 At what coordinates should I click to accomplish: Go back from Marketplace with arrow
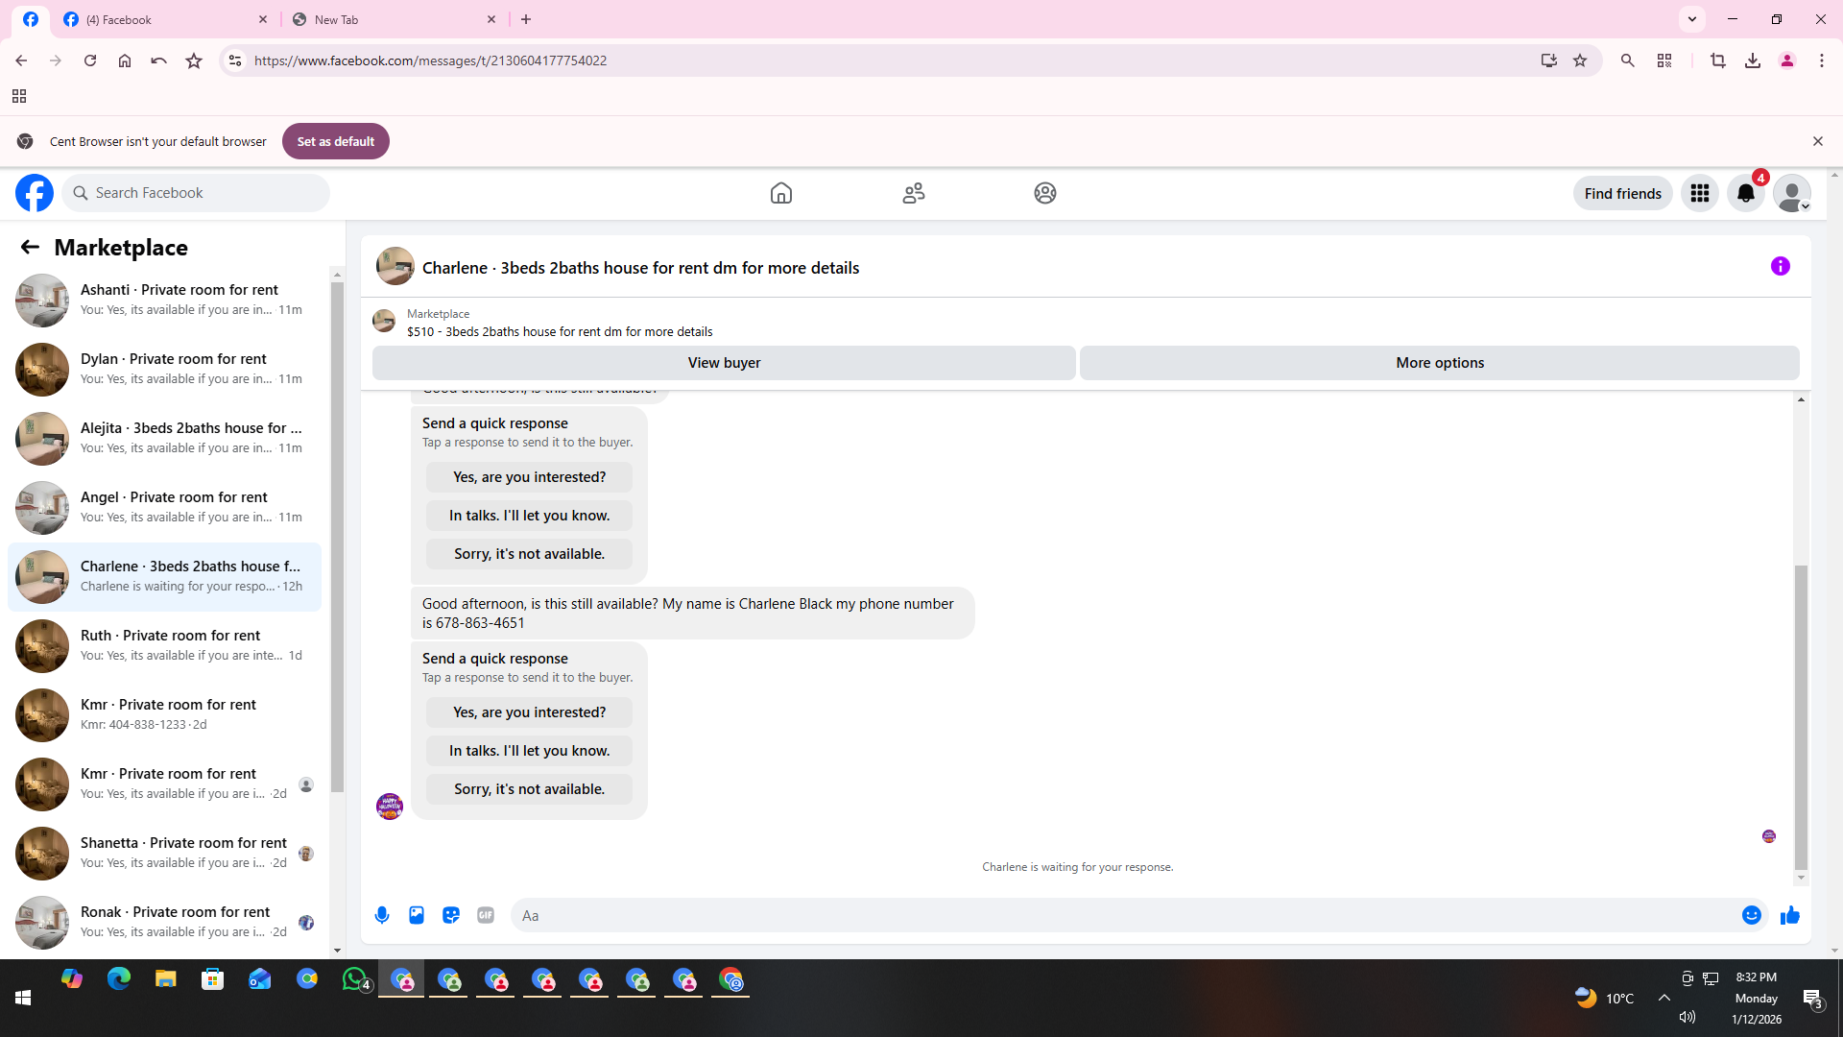pyautogui.click(x=30, y=247)
